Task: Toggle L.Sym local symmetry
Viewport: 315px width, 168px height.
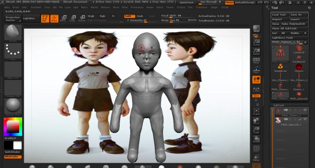Action: (256, 90)
